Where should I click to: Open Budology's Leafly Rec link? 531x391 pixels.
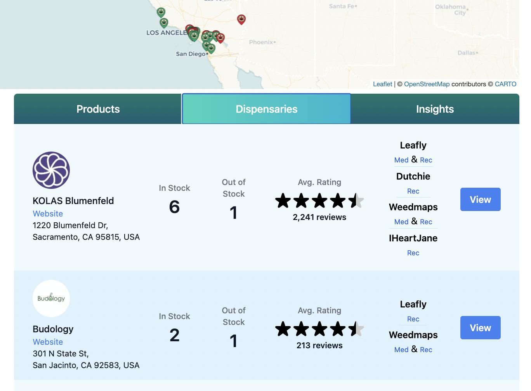pyautogui.click(x=413, y=319)
